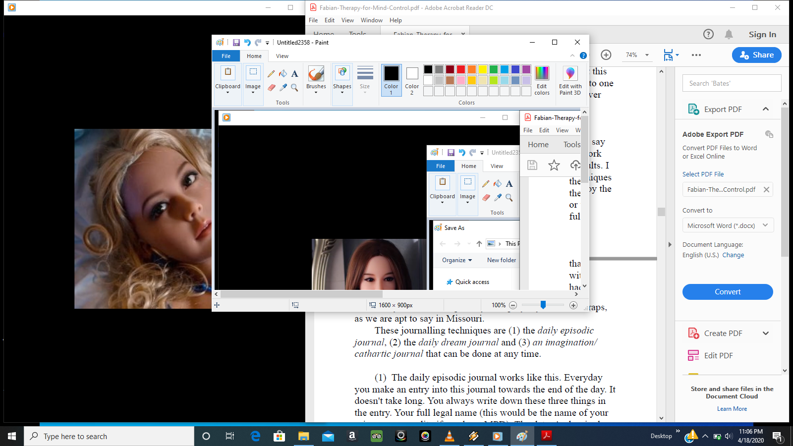Open the Acrobat Window menu

[x=372, y=20]
